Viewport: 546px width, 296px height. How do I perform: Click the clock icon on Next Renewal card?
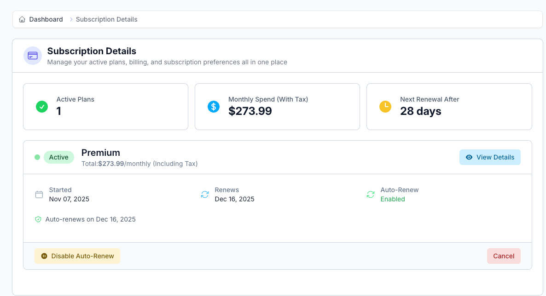pos(385,107)
